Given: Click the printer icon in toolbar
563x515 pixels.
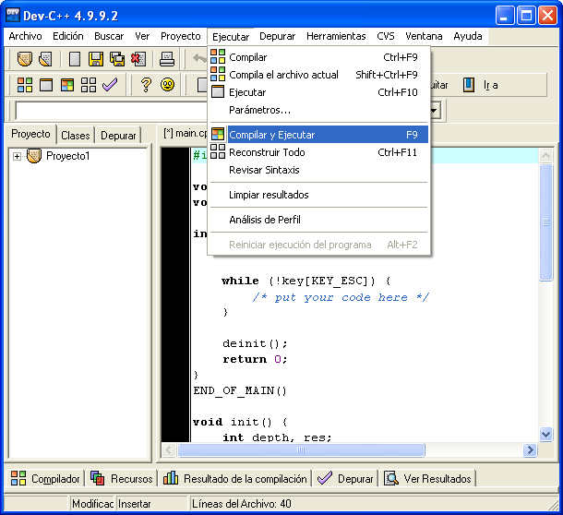Looking at the screenshot, I should [167, 59].
